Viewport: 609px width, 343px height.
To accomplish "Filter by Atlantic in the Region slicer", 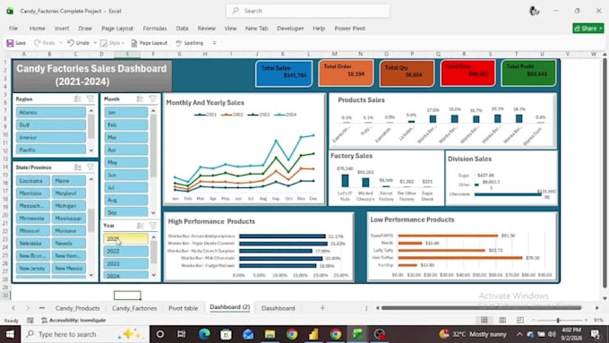I will point(51,112).
